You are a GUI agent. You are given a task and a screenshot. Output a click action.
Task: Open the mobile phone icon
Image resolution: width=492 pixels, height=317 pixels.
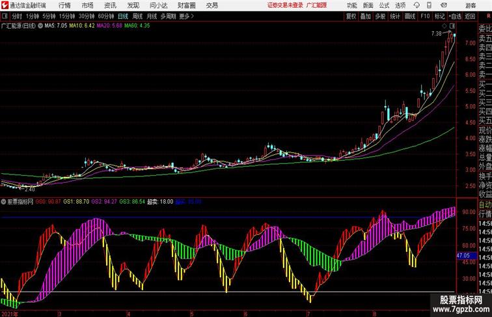pyautogui.click(x=429, y=5)
